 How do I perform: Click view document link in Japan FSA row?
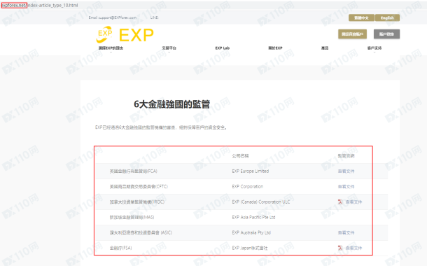tap(353, 248)
